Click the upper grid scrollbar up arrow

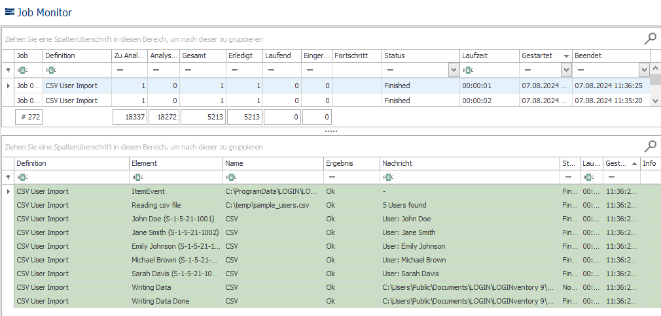point(654,68)
